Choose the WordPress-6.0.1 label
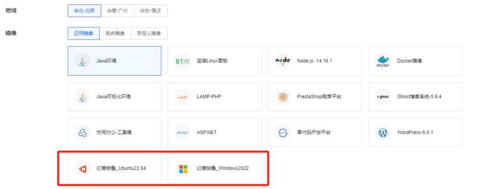The height and width of the screenshot is (189, 477). (x=415, y=133)
